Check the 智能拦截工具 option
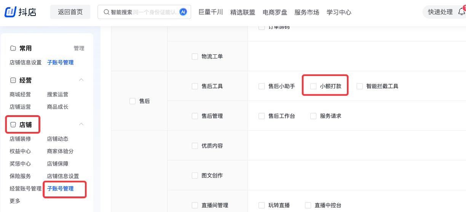Viewport: 466px width, 212px height. click(360, 86)
